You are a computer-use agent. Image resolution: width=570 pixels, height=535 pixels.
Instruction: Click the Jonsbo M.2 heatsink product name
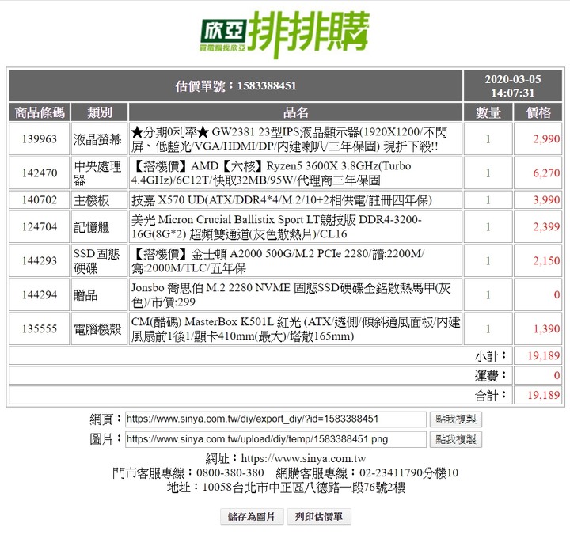click(x=291, y=294)
